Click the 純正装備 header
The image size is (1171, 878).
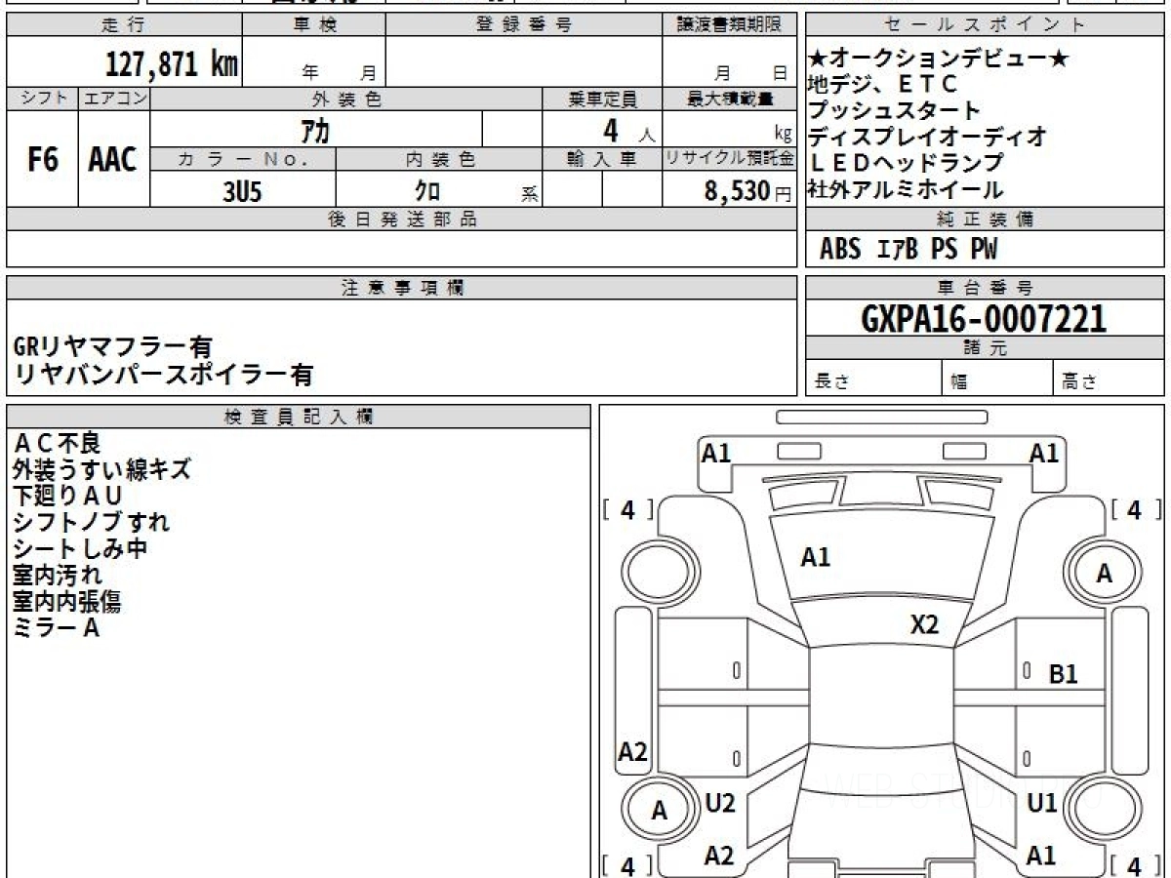[x=986, y=219]
